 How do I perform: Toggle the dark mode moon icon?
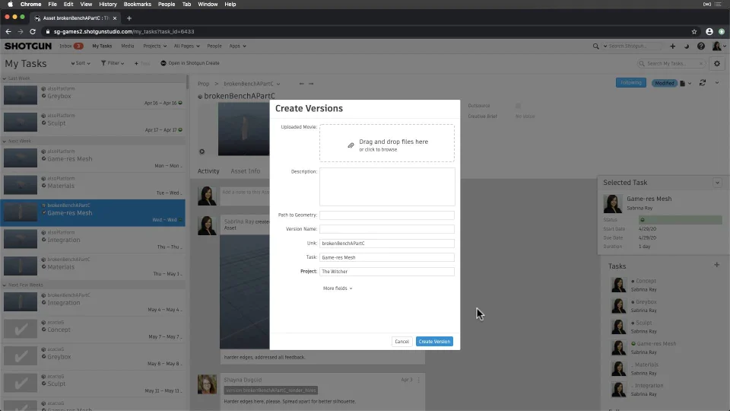pos(686,46)
